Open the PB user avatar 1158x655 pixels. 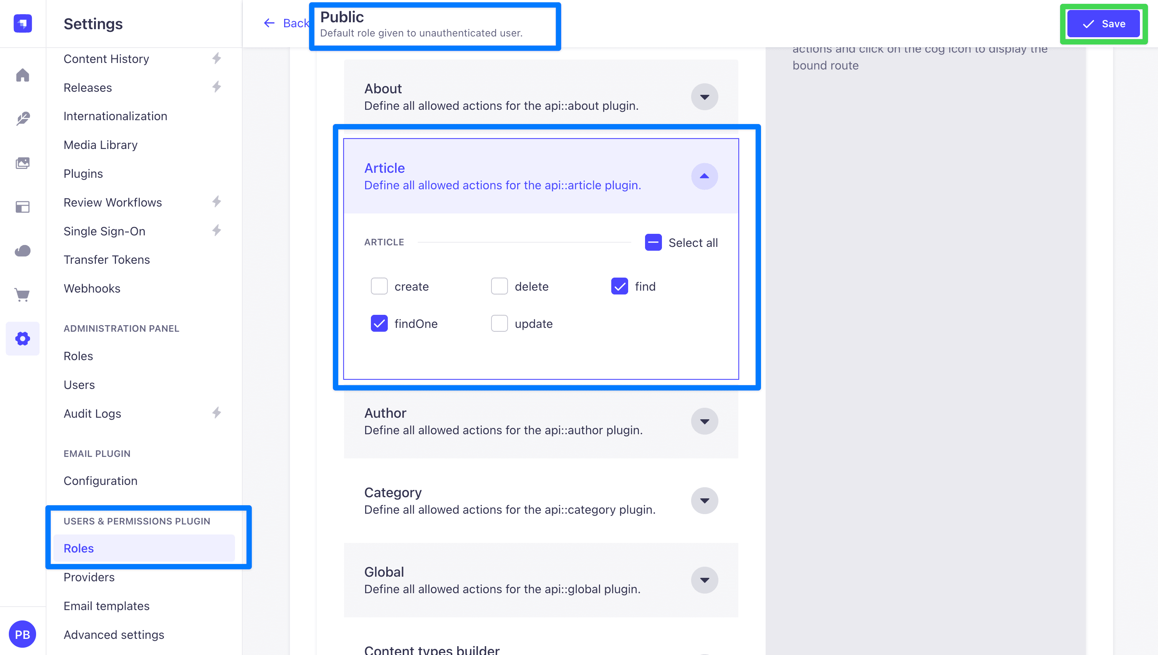(x=23, y=634)
